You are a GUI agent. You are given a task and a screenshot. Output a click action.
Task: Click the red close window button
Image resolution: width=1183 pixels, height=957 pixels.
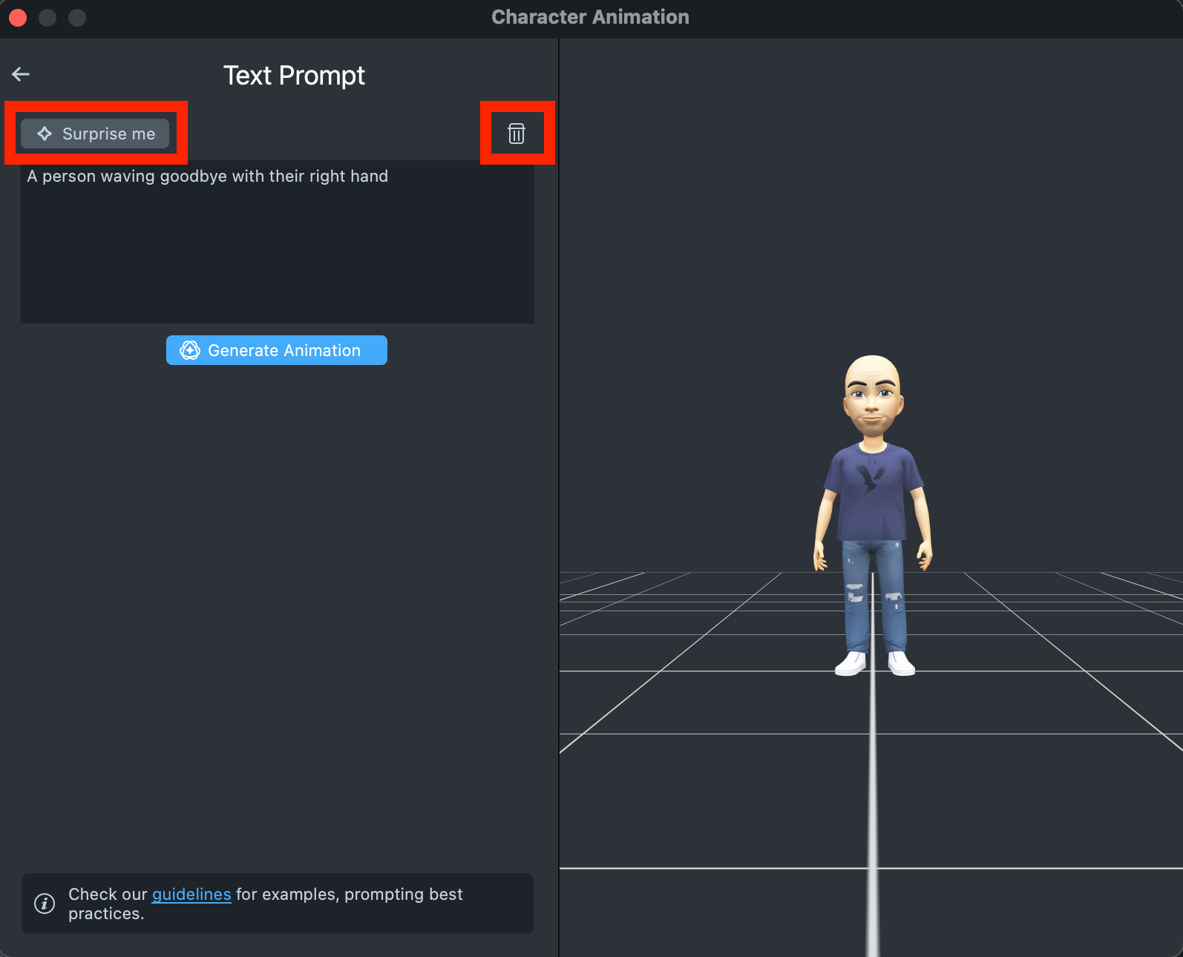18,17
